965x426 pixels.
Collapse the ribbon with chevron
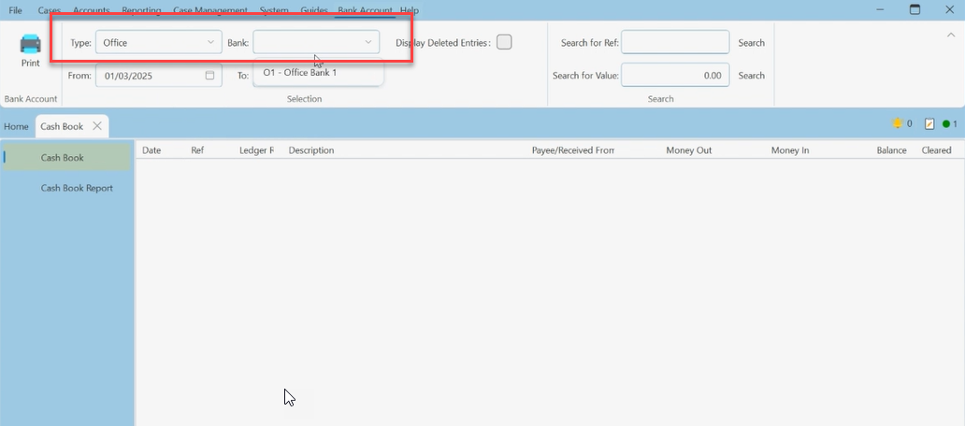[x=950, y=35]
